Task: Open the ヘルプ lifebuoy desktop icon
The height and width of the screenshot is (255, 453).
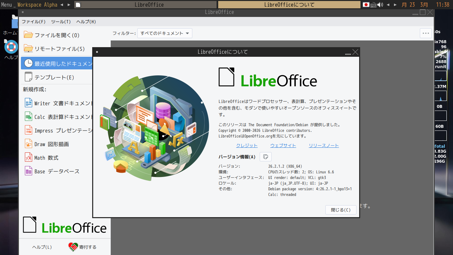Action: pos(11,47)
